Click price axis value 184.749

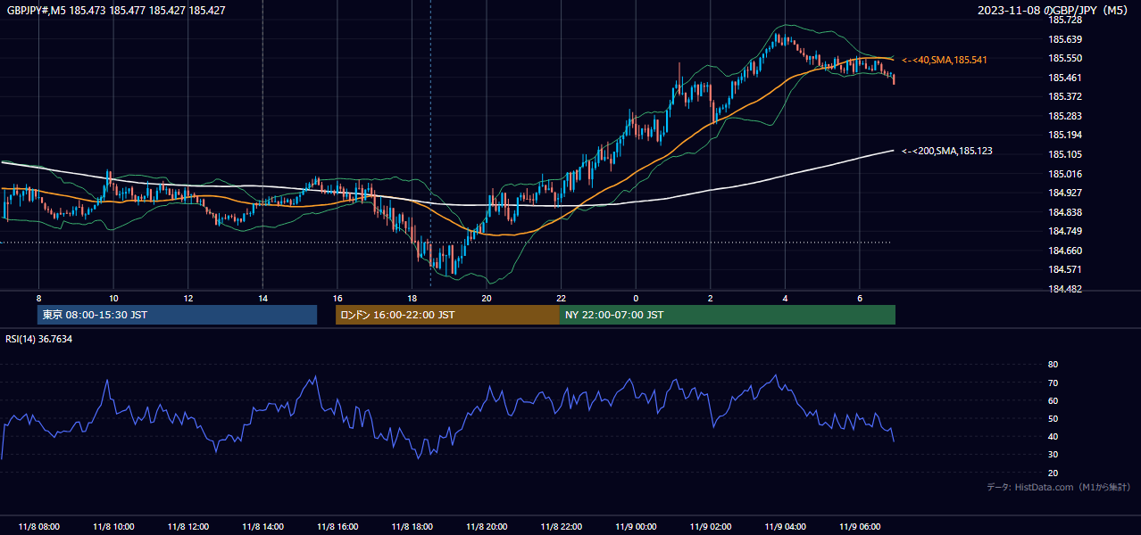point(1065,231)
